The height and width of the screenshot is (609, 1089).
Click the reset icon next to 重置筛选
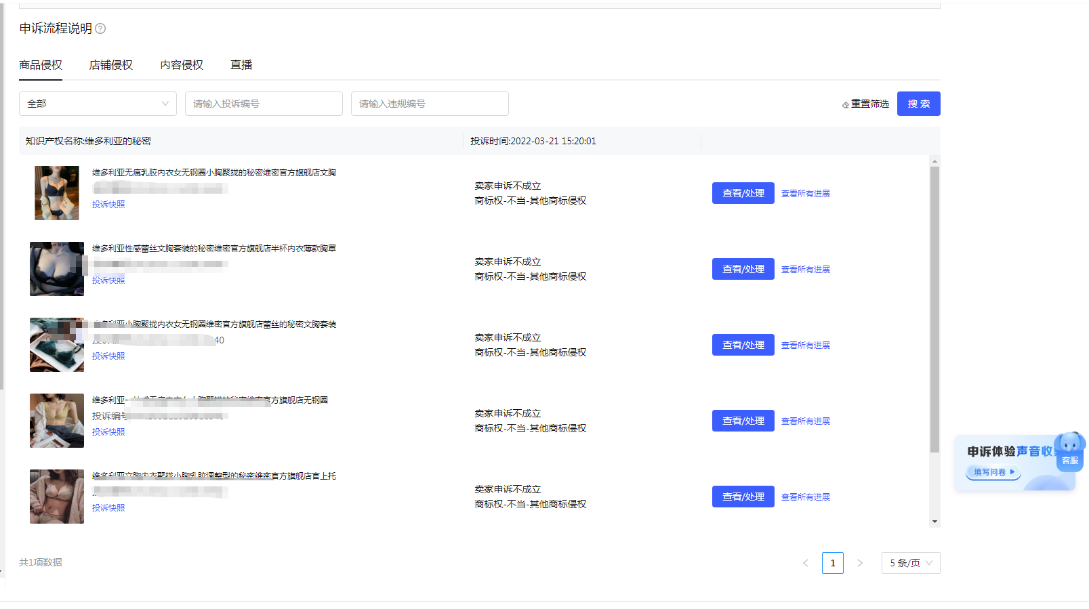[846, 104]
